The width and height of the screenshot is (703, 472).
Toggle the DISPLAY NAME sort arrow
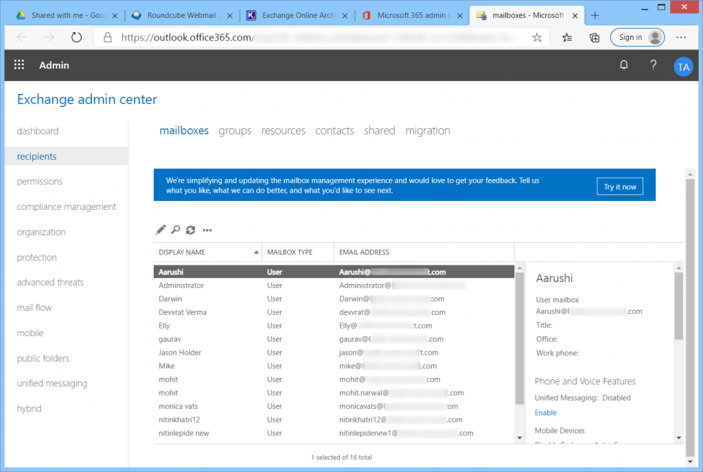(x=256, y=252)
